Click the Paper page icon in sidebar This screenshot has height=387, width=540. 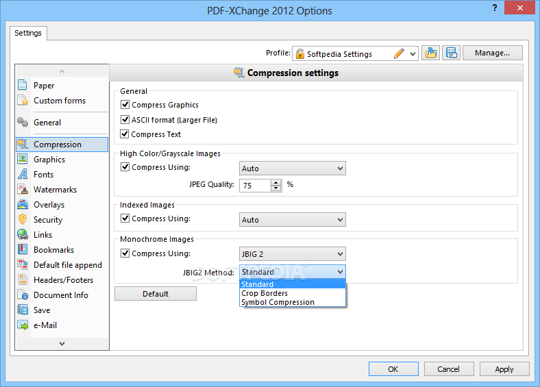click(23, 85)
